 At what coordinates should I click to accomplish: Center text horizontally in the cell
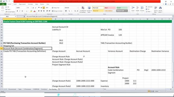(x=41, y=11)
